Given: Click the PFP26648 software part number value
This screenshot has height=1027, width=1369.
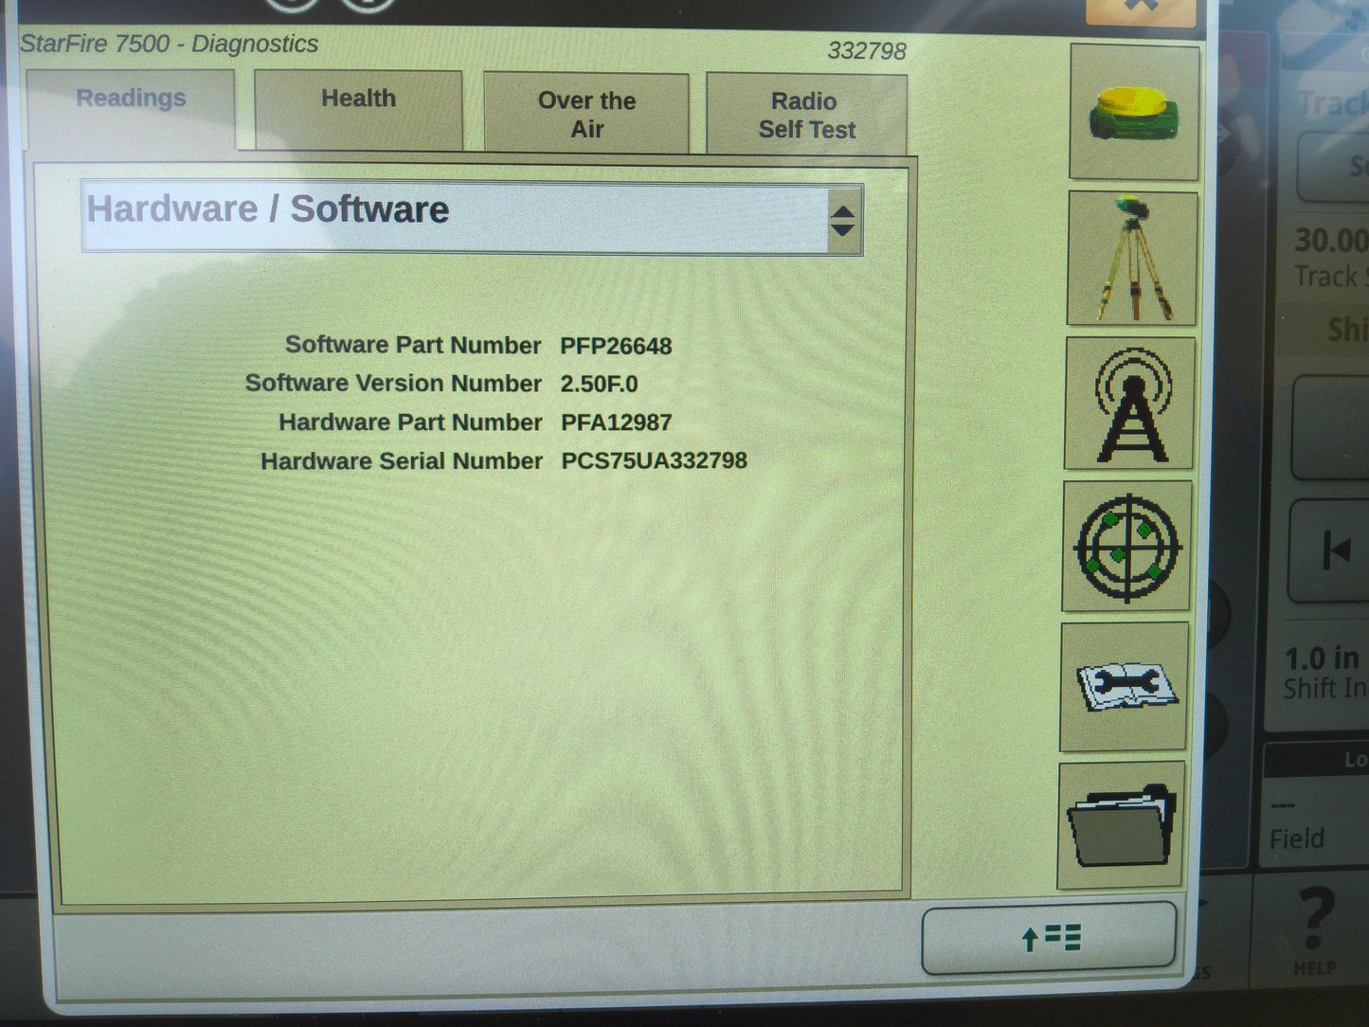Looking at the screenshot, I should click(x=616, y=346).
